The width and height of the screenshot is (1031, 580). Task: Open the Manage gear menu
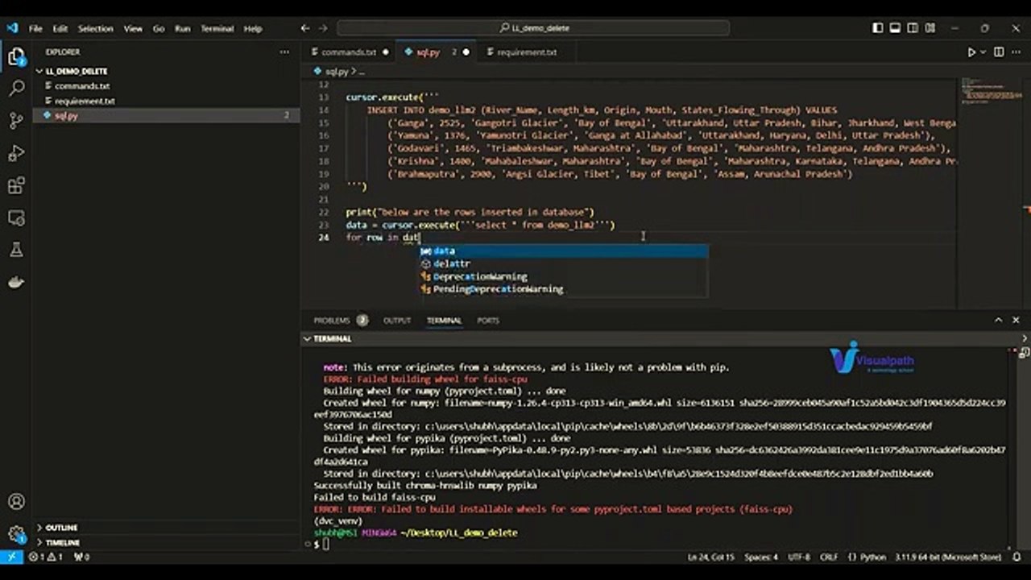pyautogui.click(x=16, y=533)
